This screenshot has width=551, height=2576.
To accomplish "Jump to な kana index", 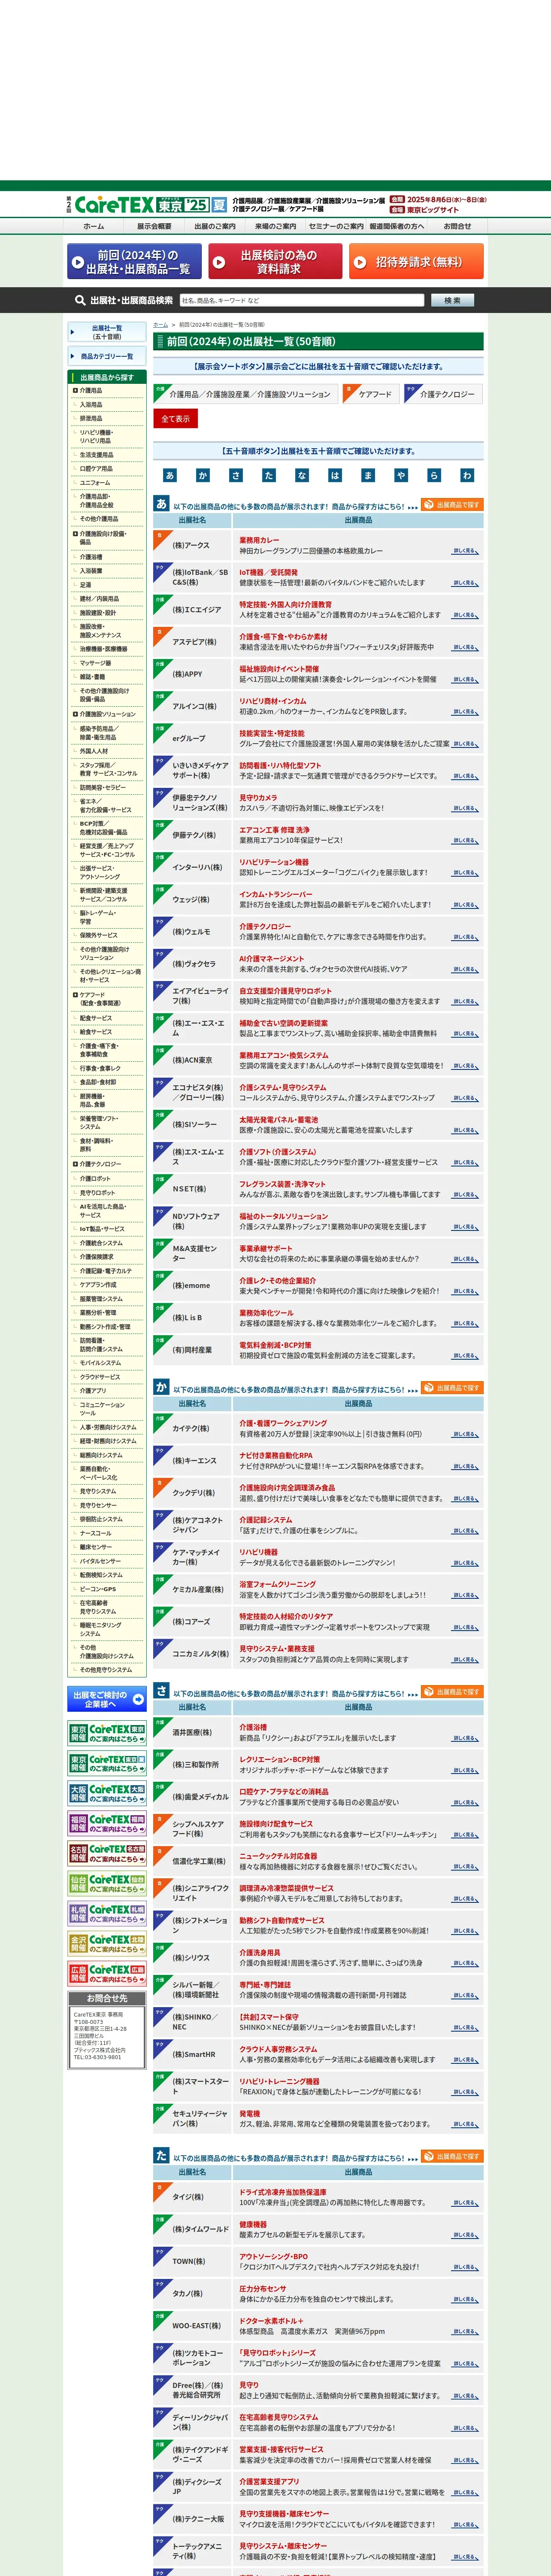I will (302, 475).
